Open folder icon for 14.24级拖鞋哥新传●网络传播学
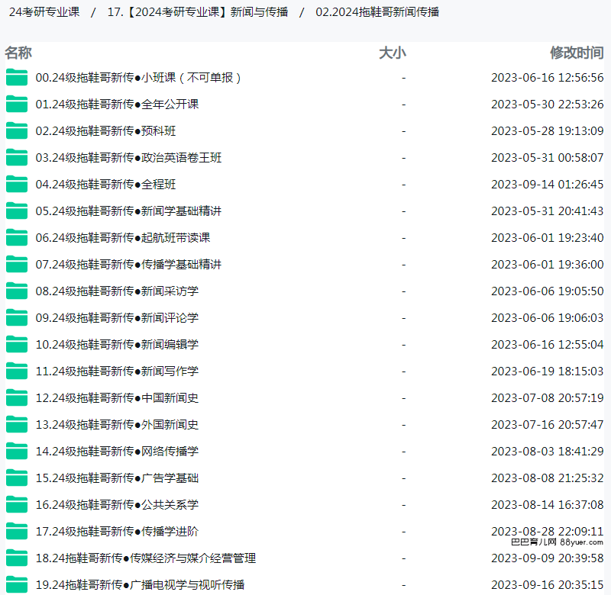This screenshot has height=595, width=611. (x=17, y=452)
